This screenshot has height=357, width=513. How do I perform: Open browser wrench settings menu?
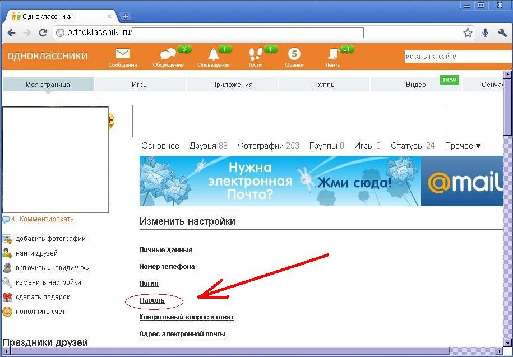click(502, 33)
